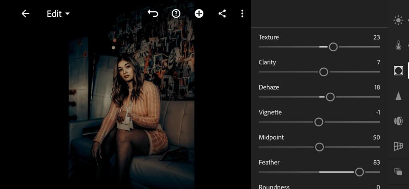Select the Effects vignette panel icon
This screenshot has width=409, height=189.
398,70
